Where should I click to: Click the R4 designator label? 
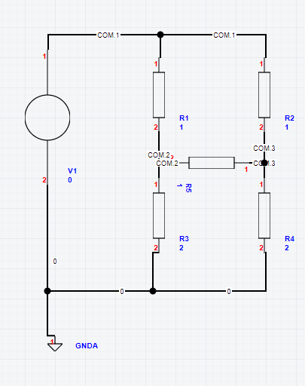(289, 239)
